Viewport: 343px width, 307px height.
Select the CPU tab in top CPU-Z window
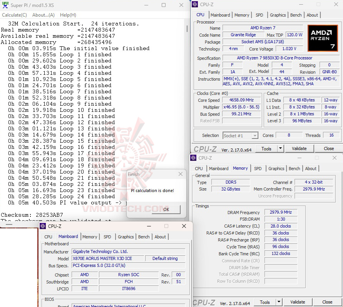201,15
